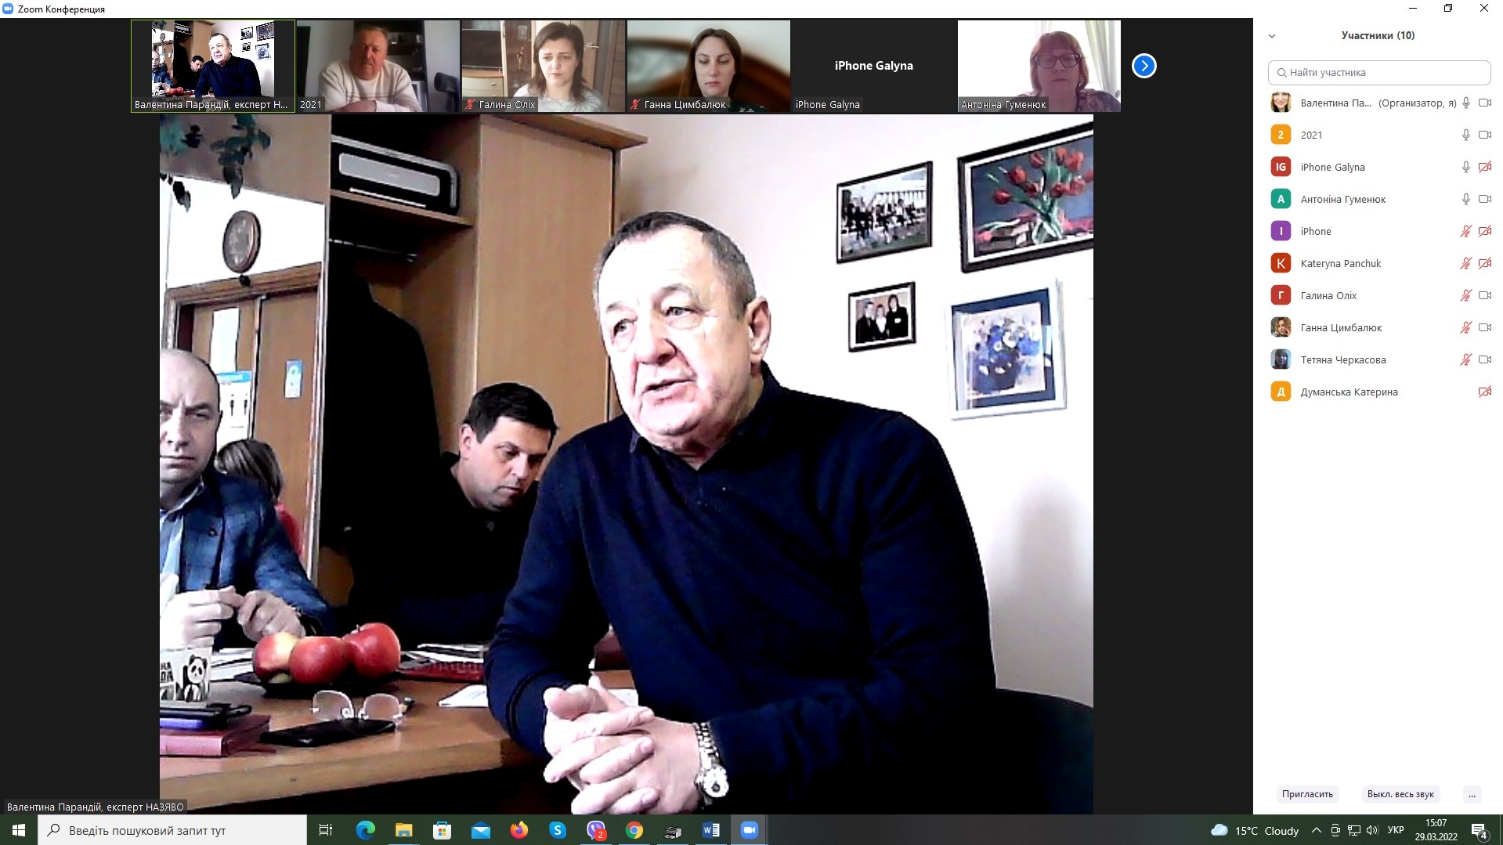Select the Ганна Цимбалюк video thumbnail

pos(709,66)
